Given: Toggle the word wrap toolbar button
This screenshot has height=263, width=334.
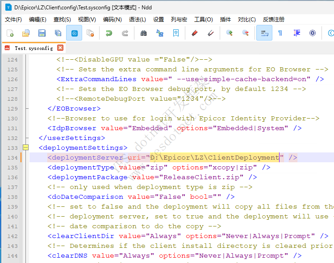Looking at the screenshot, I should (264, 33).
